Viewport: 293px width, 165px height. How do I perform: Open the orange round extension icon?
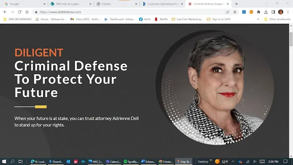point(251,12)
